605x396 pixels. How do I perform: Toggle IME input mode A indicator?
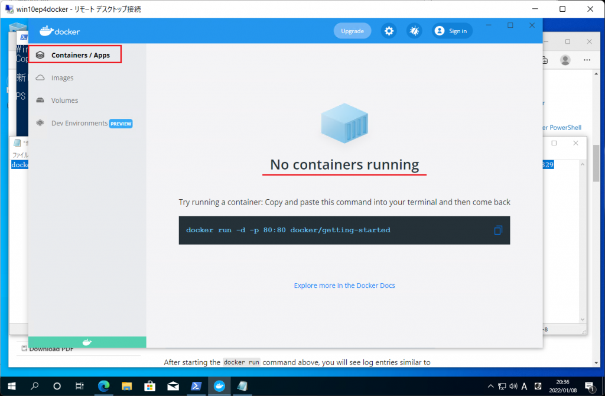coord(525,387)
